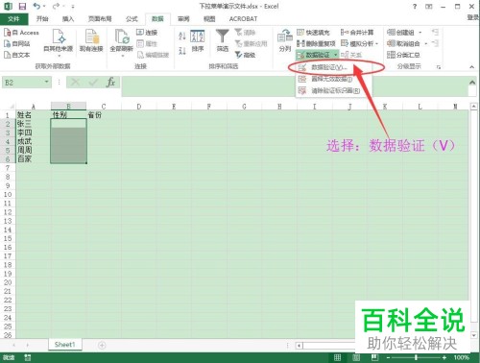Collapse the 数据验证 dropdown arrow
The image size is (480, 363).
[335, 55]
